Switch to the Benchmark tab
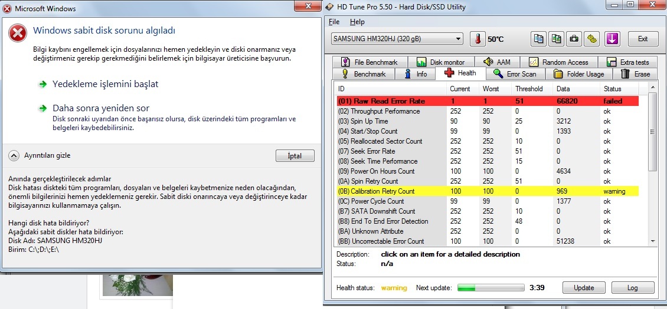667x309 pixels. 364,74
